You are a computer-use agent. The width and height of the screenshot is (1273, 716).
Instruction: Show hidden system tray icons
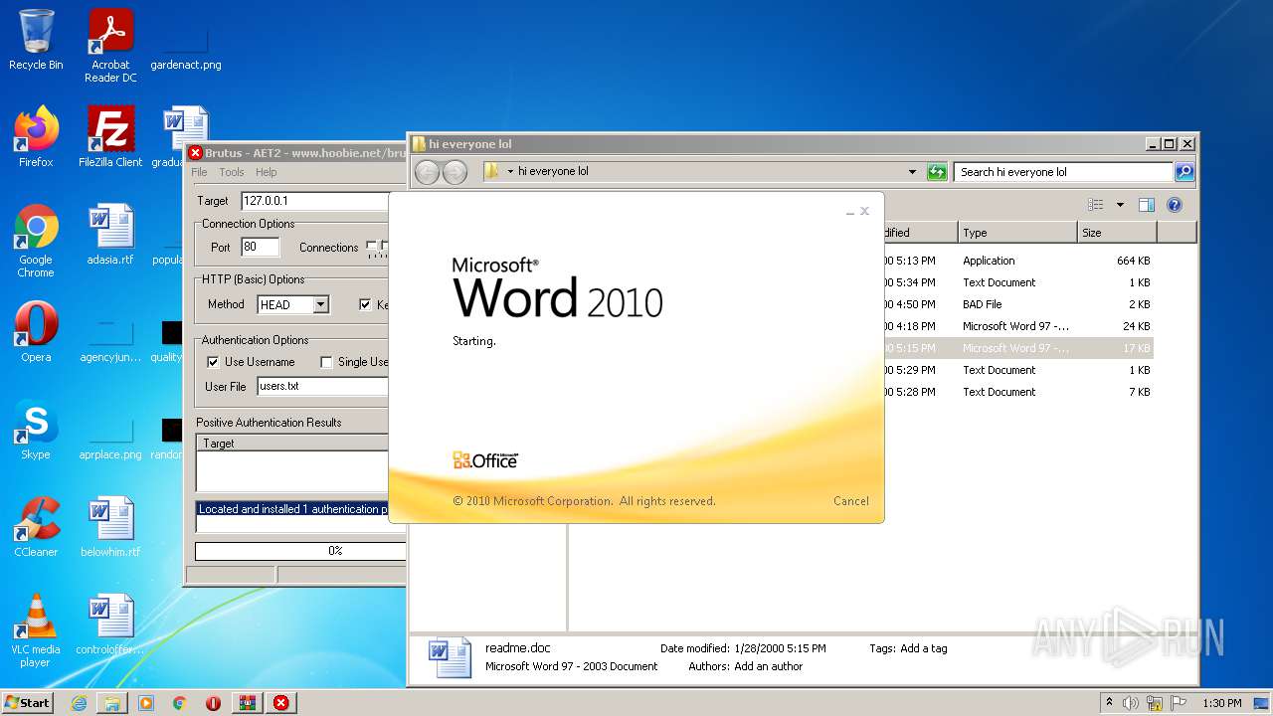click(x=1109, y=703)
